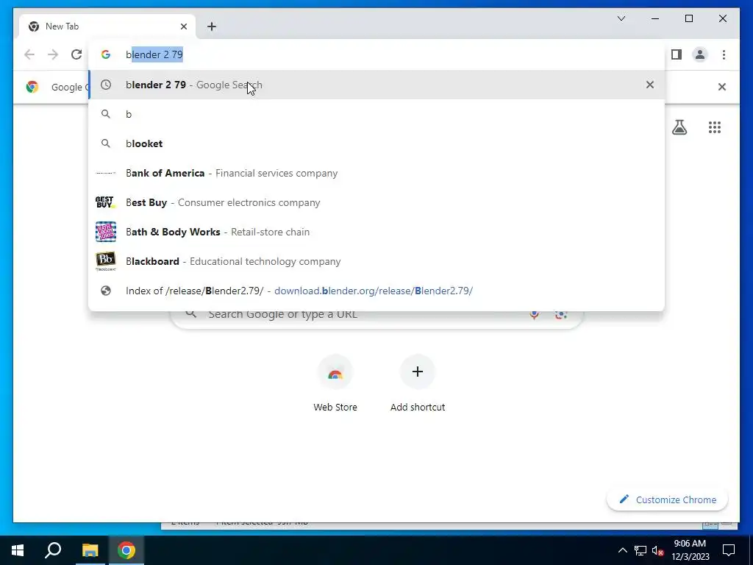Open network status tray icon
The width and height of the screenshot is (753, 565).
pyautogui.click(x=640, y=550)
